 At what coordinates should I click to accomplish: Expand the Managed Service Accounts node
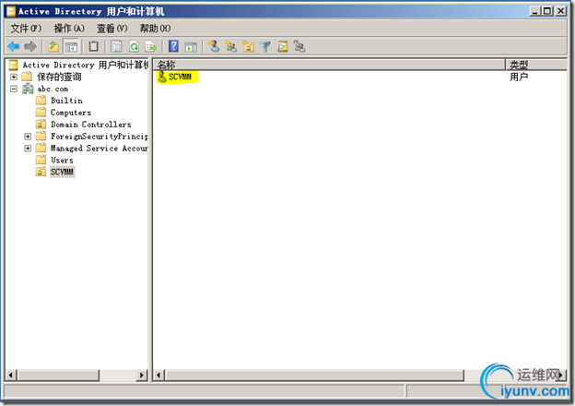pos(28,149)
